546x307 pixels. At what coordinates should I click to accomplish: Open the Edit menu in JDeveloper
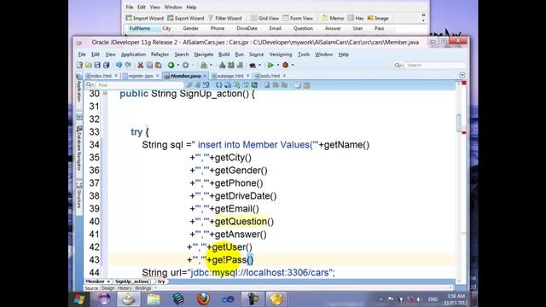(x=96, y=55)
